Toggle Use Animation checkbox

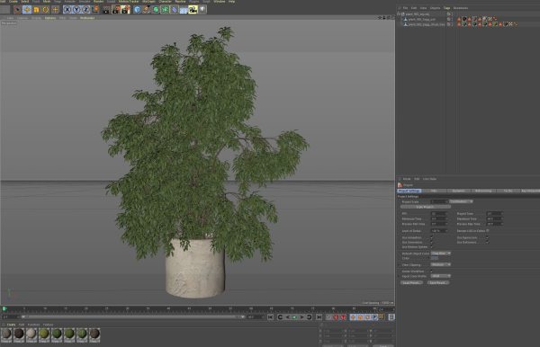click(x=432, y=237)
